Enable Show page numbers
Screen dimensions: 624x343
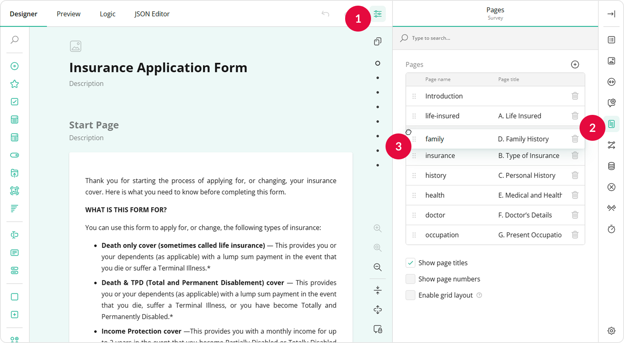tap(410, 279)
